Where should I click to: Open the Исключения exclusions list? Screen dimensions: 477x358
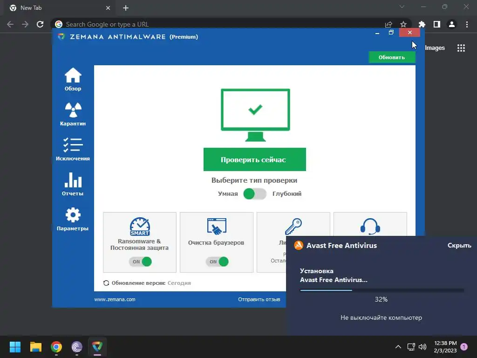(x=73, y=149)
